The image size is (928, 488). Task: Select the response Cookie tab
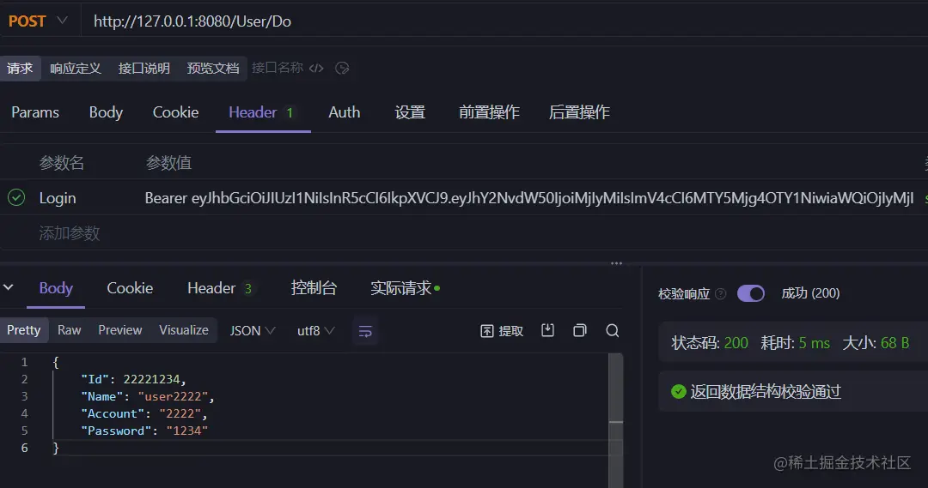point(130,288)
